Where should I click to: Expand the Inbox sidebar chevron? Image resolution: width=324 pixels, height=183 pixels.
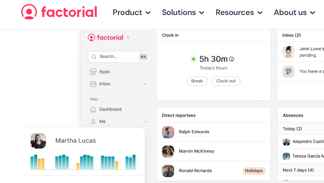pyautogui.click(x=145, y=84)
